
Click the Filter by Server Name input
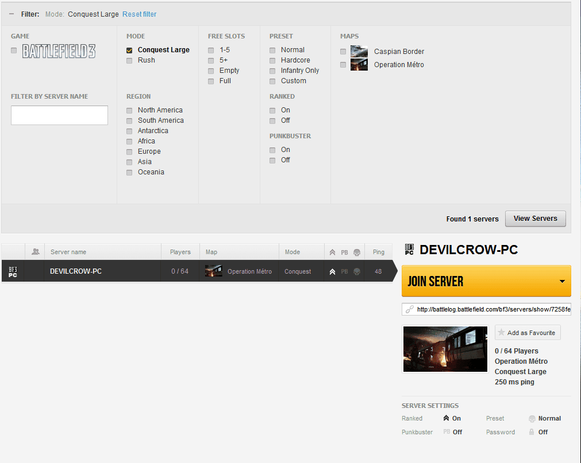[x=59, y=115]
